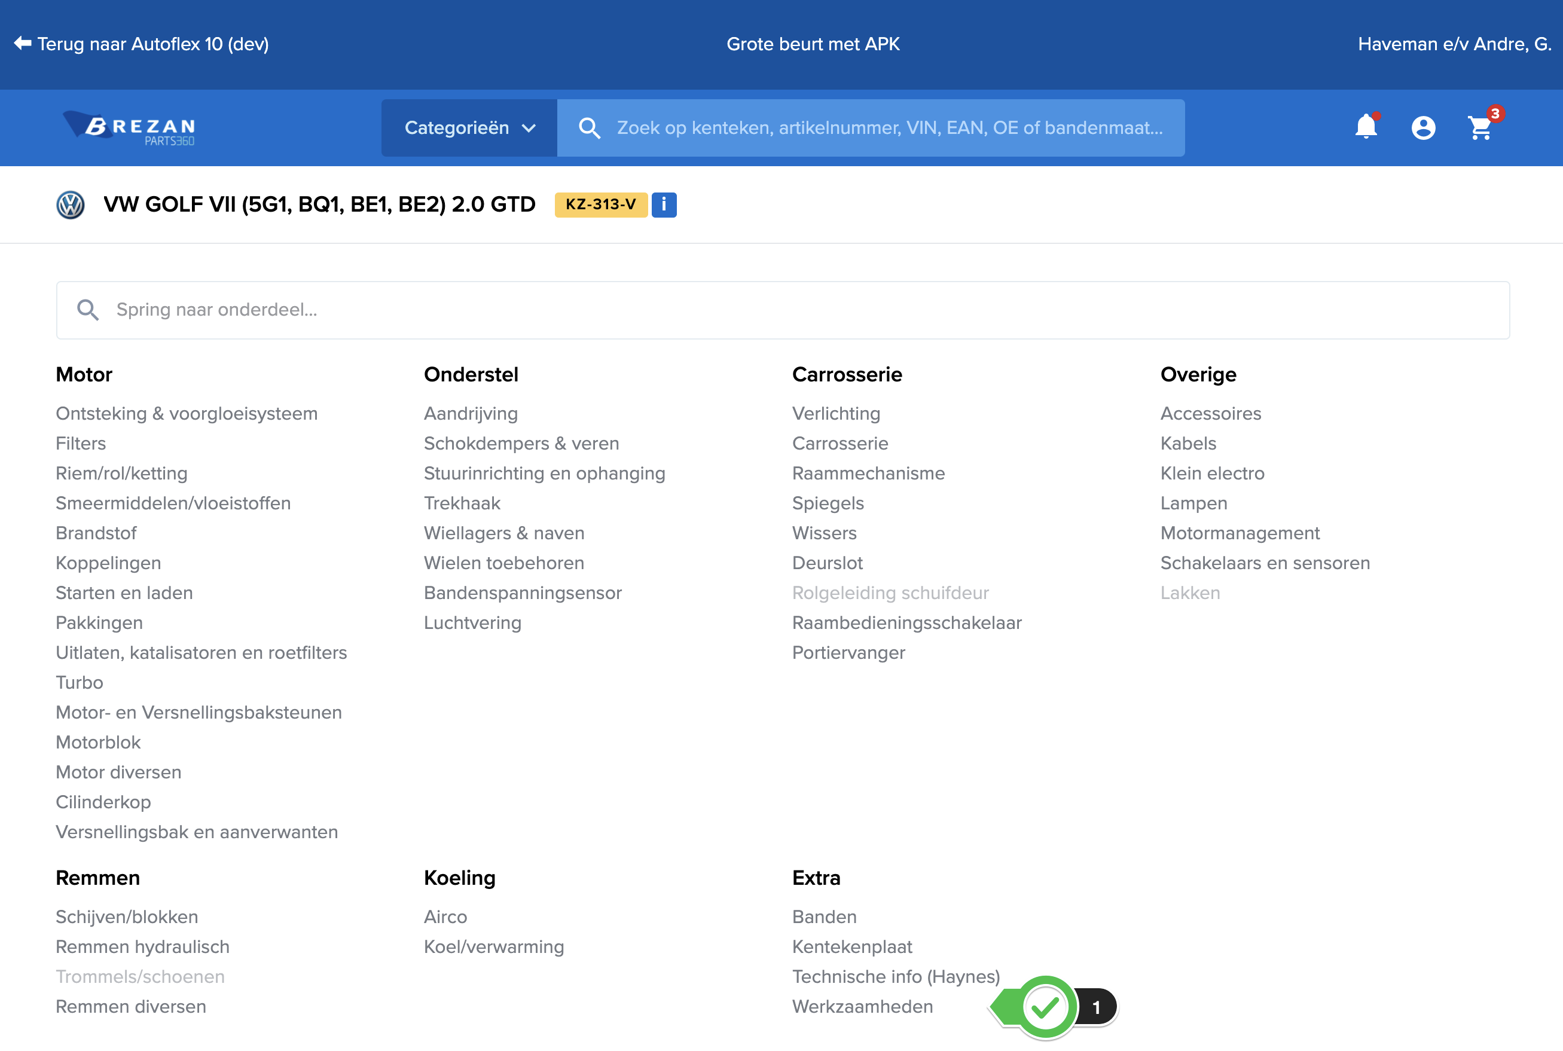Select the Verlichting link under Carrosserie

tap(836, 414)
